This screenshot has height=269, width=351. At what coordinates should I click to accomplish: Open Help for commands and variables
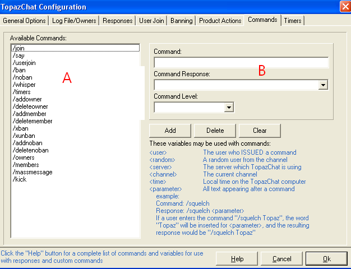tap(237, 259)
